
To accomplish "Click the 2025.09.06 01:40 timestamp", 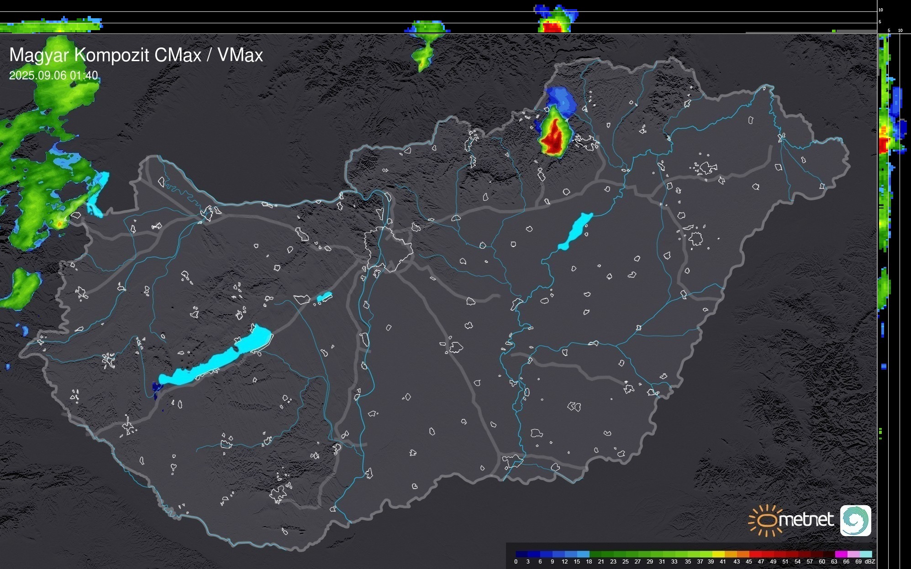I will 53,75.
